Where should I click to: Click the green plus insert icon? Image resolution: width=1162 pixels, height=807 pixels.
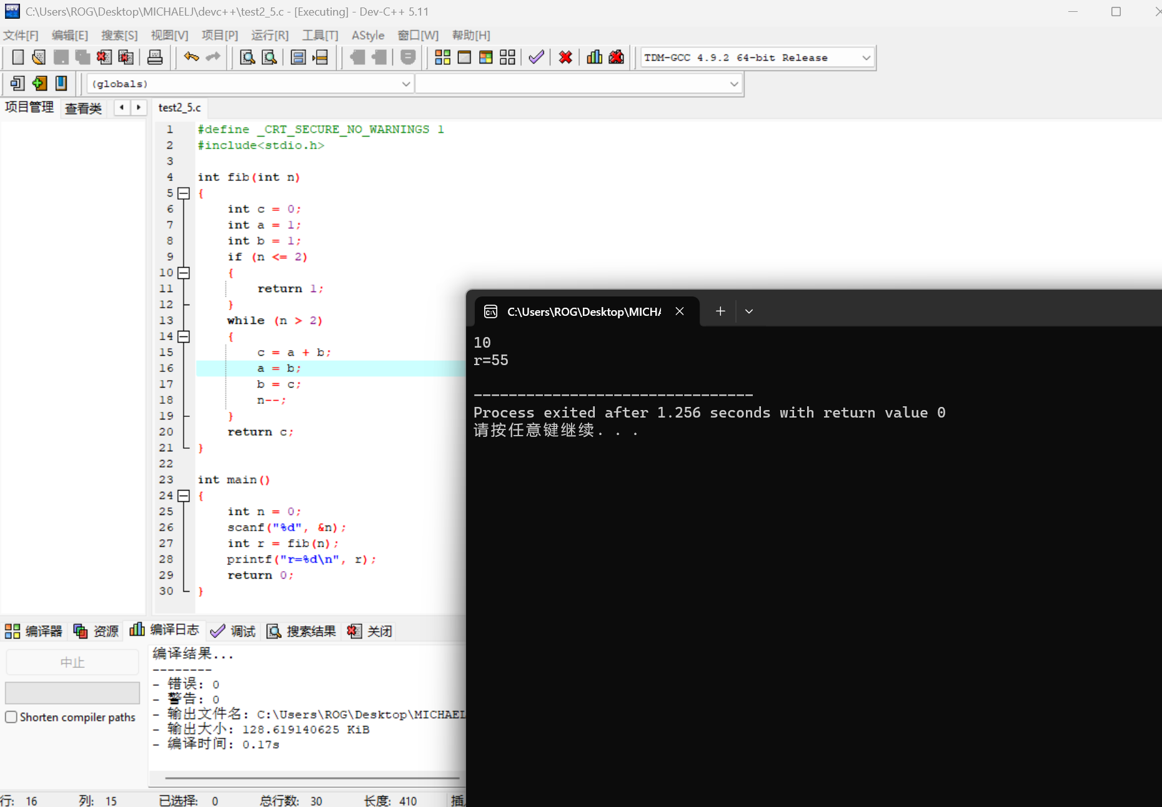coord(39,84)
